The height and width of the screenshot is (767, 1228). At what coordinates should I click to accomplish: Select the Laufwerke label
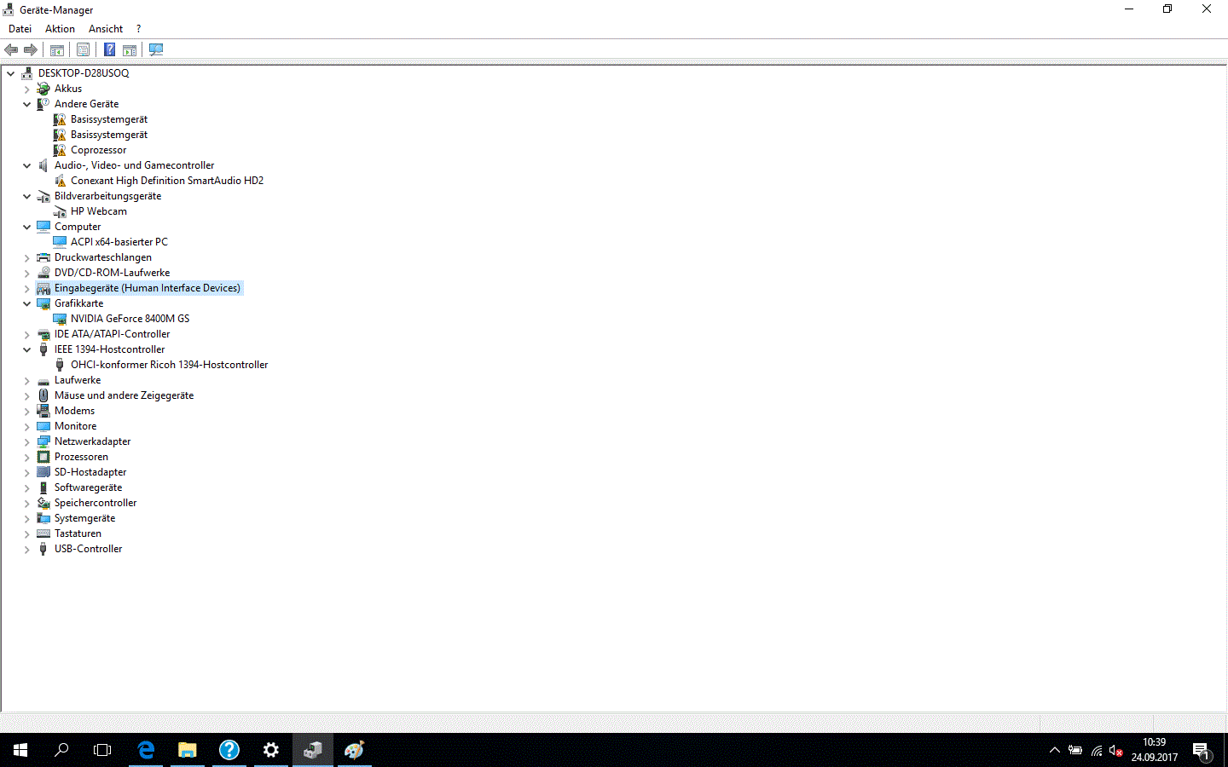(x=78, y=380)
